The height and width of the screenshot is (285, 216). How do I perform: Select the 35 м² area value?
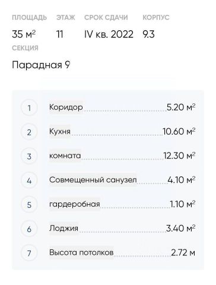[24, 34]
